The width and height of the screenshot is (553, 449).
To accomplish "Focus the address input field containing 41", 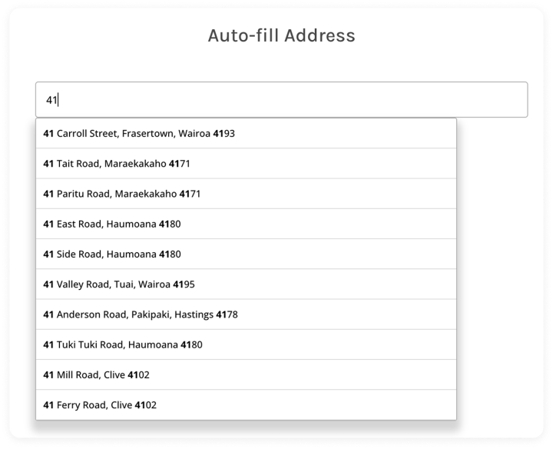I will [x=281, y=99].
